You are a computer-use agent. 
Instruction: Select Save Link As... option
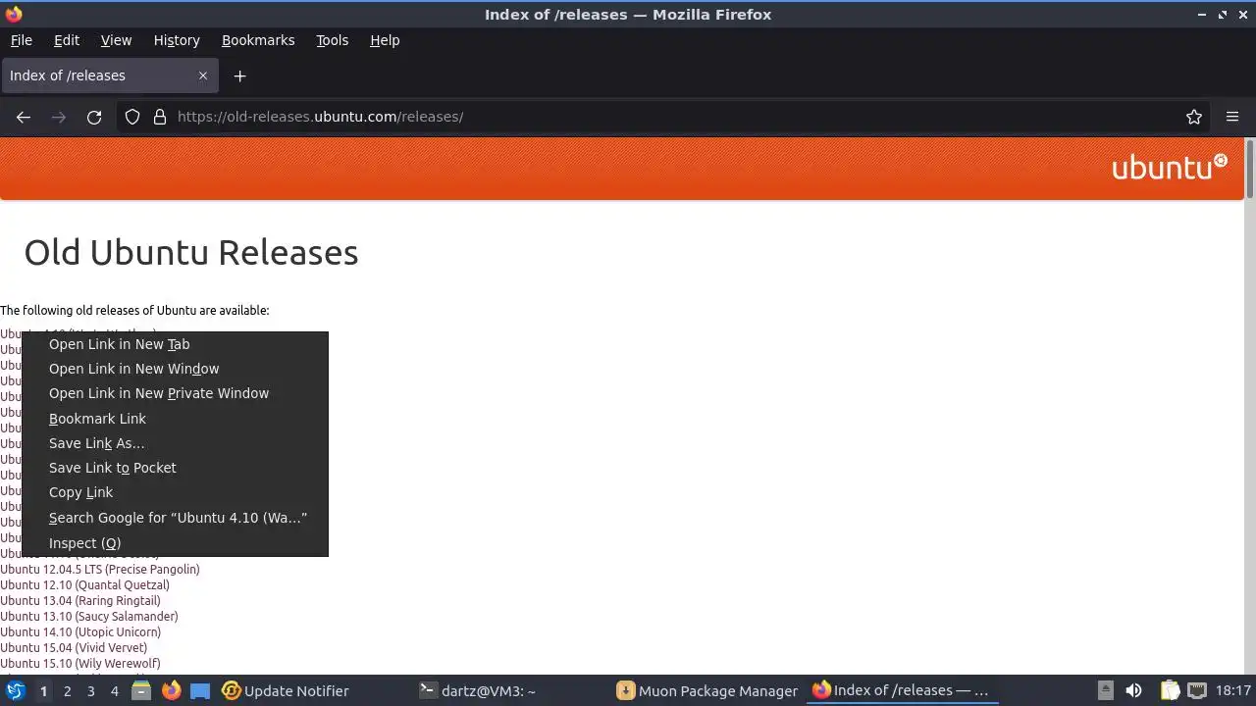[x=175, y=443]
